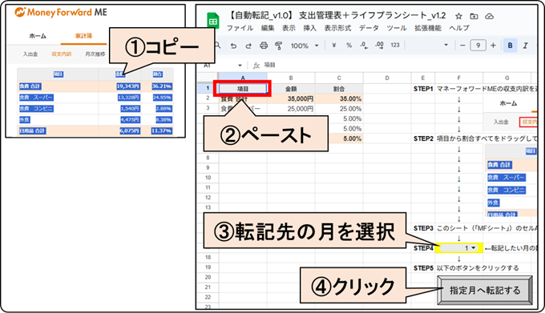
Task: Open 入出金 sub-tab in Money Forward window
Action: pos(30,54)
